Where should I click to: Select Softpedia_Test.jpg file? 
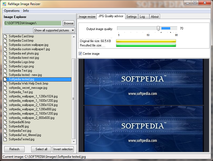[x=21, y=92]
